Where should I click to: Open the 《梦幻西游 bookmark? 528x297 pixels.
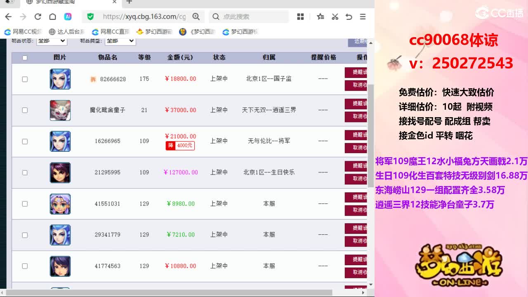pyautogui.click(x=197, y=32)
